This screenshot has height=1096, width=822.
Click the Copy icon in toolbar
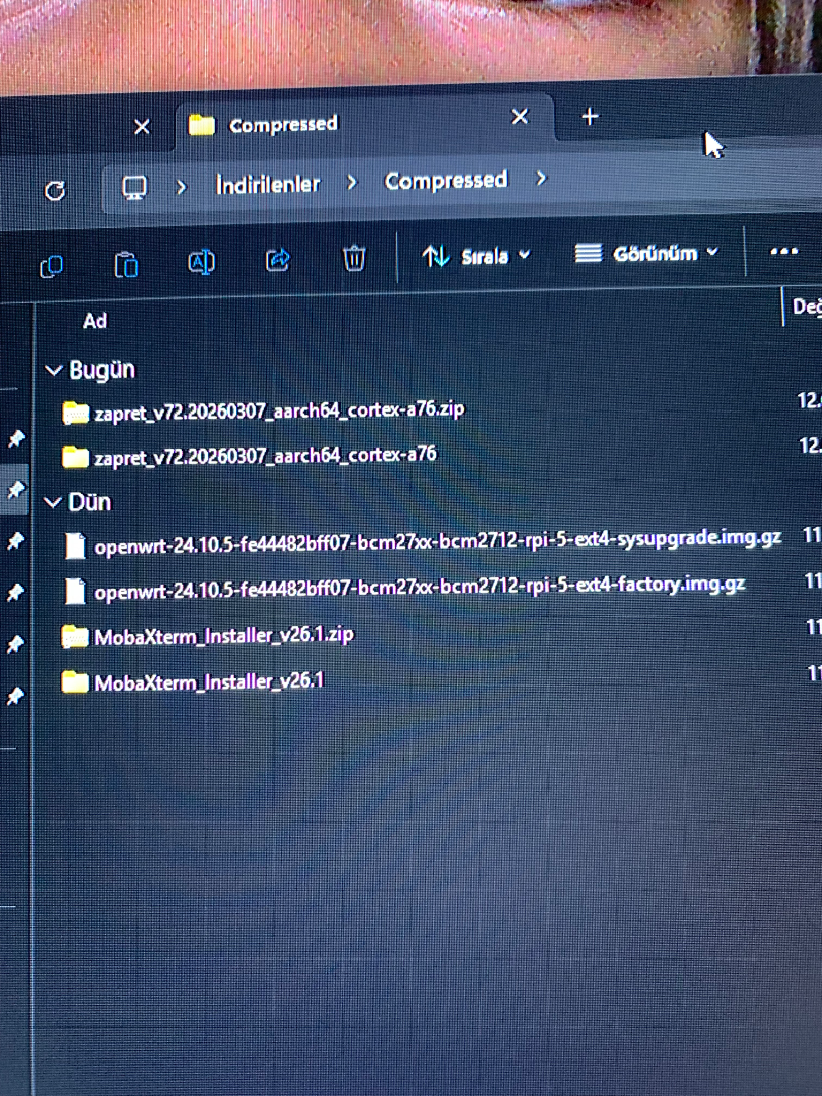tap(51, 266)
